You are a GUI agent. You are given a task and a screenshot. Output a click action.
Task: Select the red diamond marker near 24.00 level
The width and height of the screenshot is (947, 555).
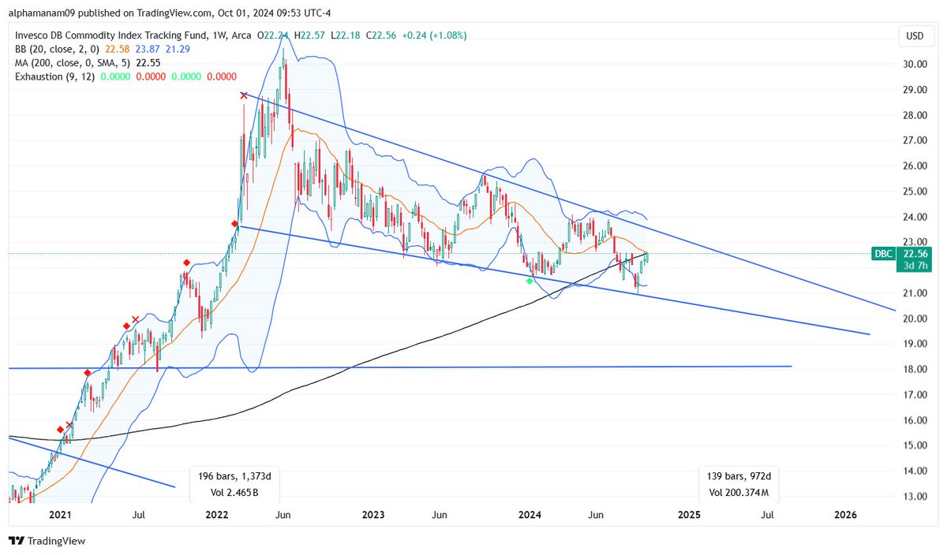tap(234, 224)
